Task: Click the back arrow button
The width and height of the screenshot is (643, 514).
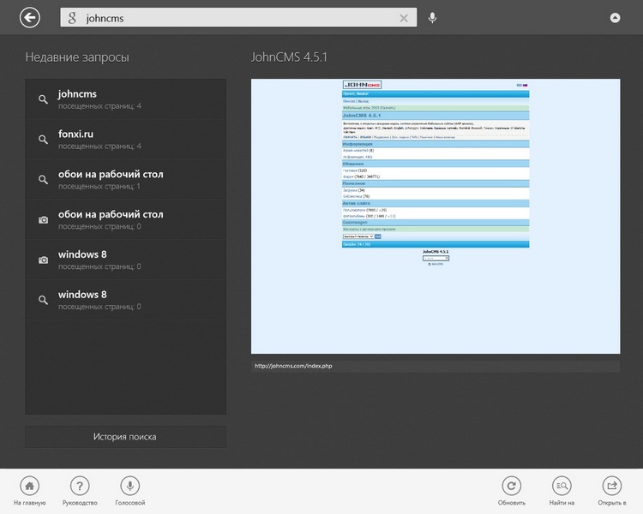Action: [x=29, y=18]
